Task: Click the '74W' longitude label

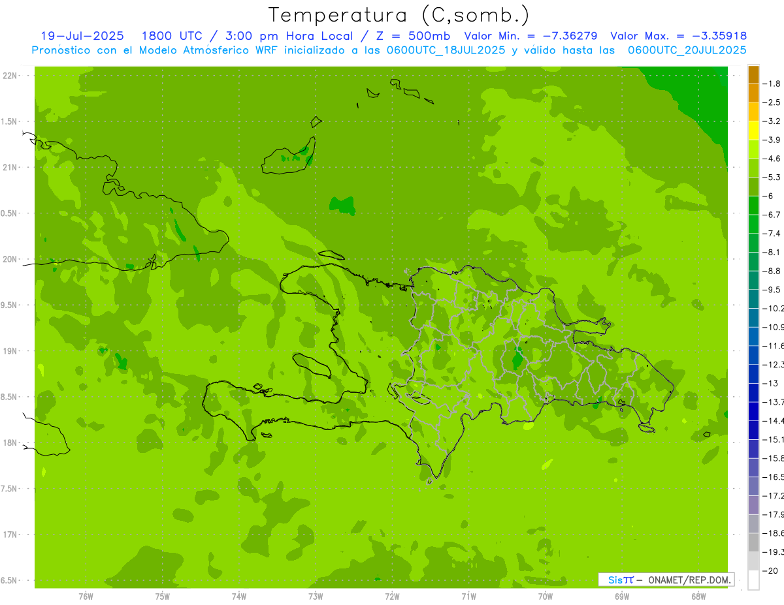Action: tap(239, 596)
